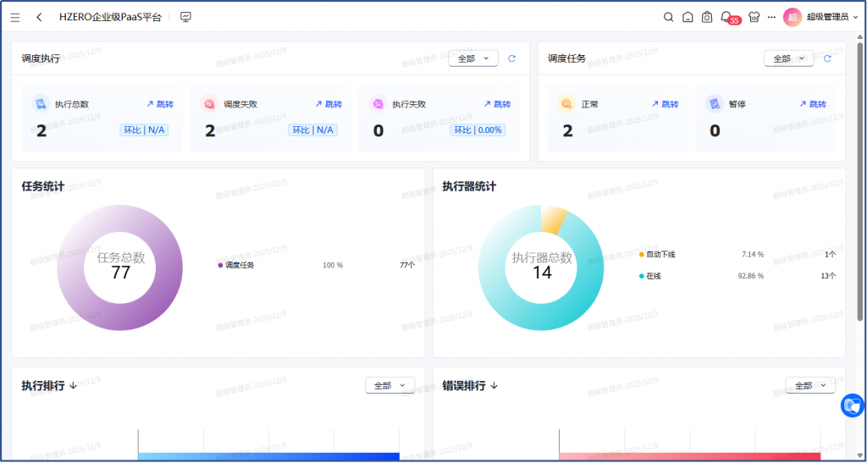Viewport: 867px width, 463px height.
Task: Toggle 自动下线 legend item in chart
Action: tap(660, 254)
